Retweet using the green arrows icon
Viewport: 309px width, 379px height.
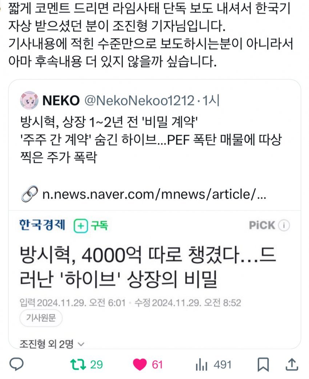click(x=78, y=364)
